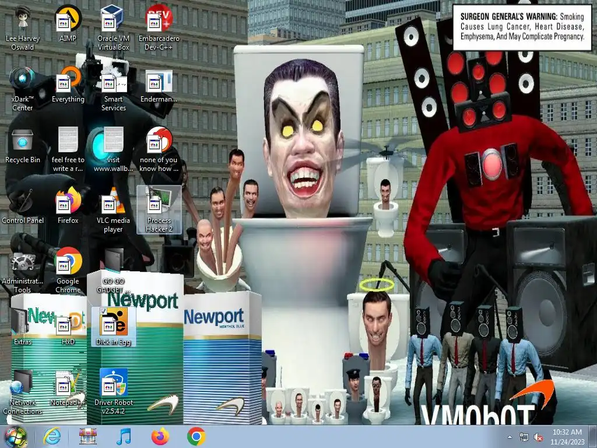Launch AIMP from the desktop
This screenshot has width=597, height=448.
tap(68, 23)
